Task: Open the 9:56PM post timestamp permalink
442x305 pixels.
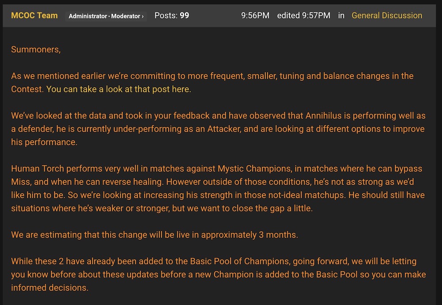Action: pyautogui.click(x=255, y=15)
